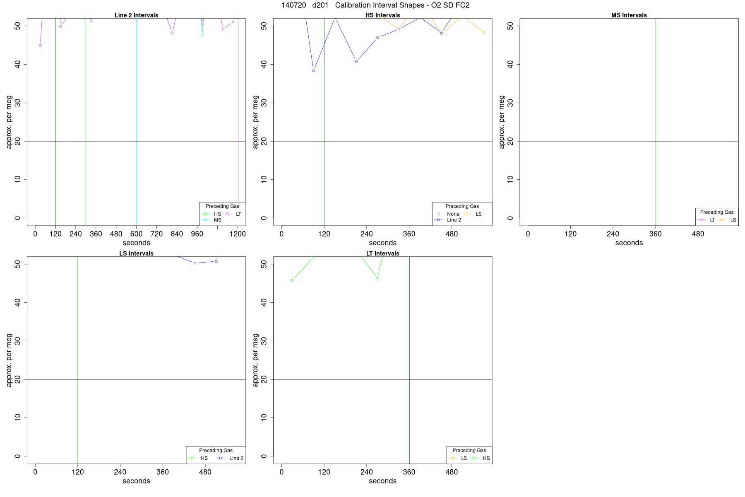Viewport: 745px width, 497px height.
Task: Click the 600 tick label on the Line 2 x-axis
Action: tap(137, 234)
